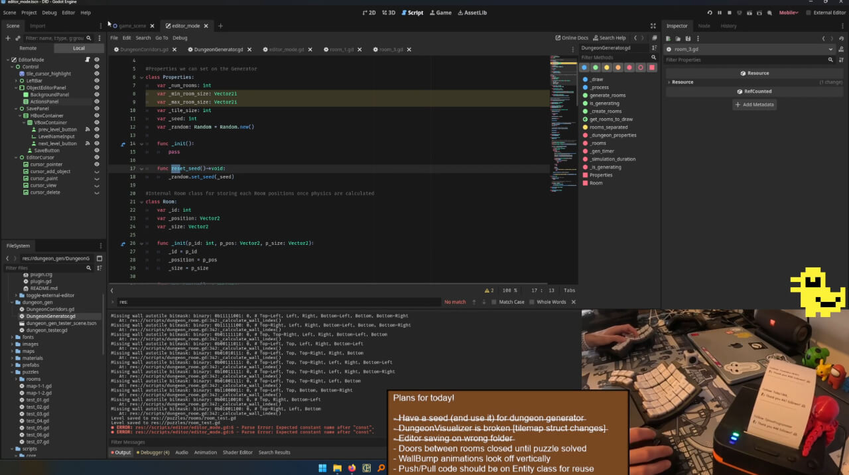Click signal icon on next_level_button node

(x=87, y=143)
